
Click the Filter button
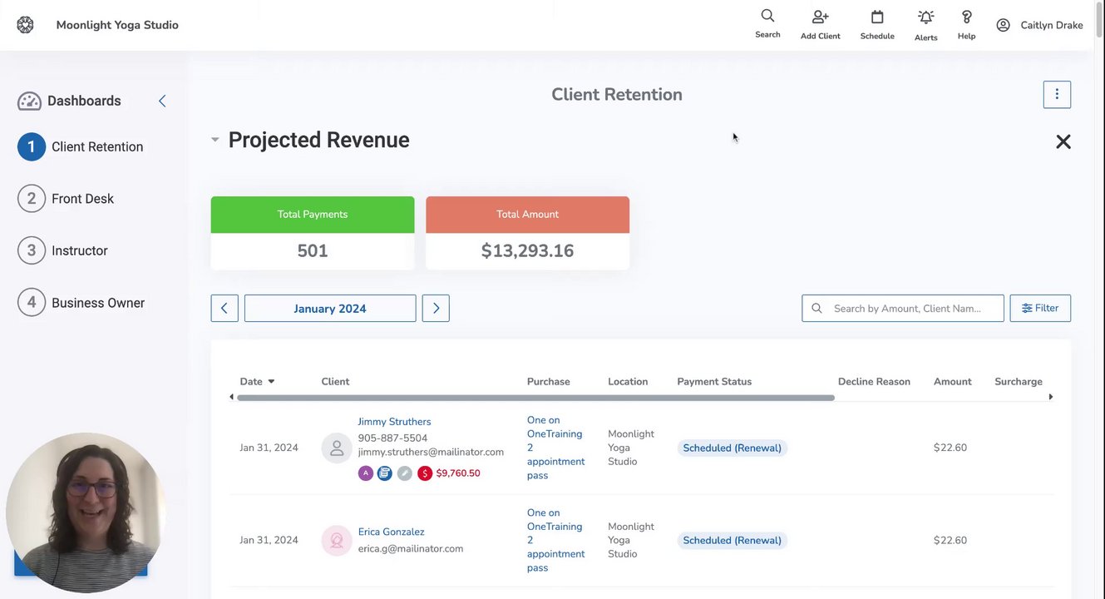coord(1040,309)
